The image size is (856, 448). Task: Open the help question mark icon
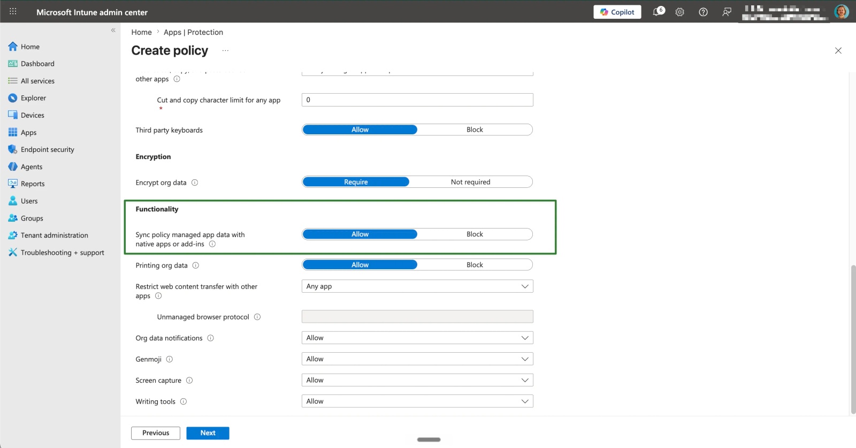point(704,12)
